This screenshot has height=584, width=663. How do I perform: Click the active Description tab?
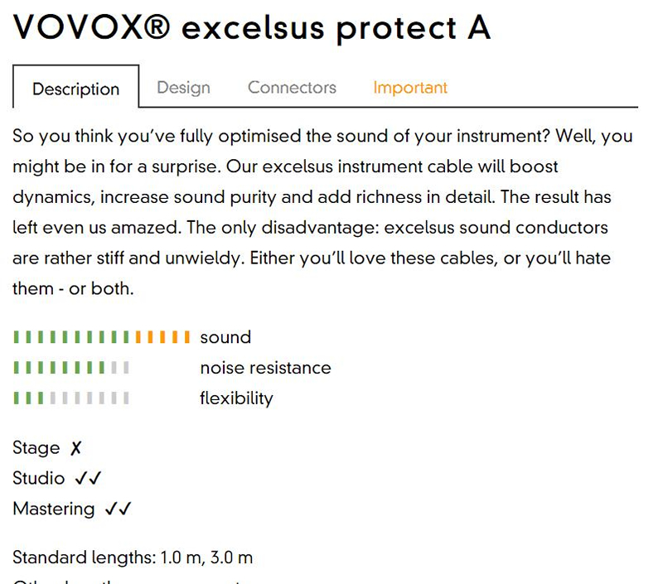[x=75, y=89]
